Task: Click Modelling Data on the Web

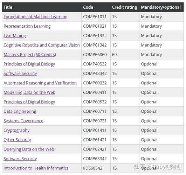Action: point(29,92)
